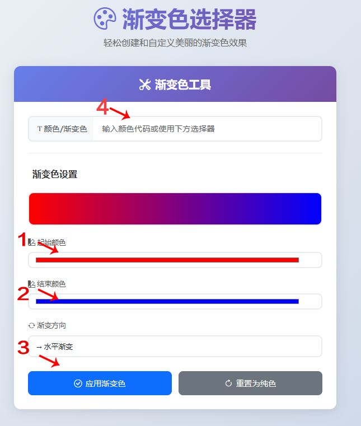Click the 起始颜色 label text
The image size is (361, 426).
(x=51, y=242)
